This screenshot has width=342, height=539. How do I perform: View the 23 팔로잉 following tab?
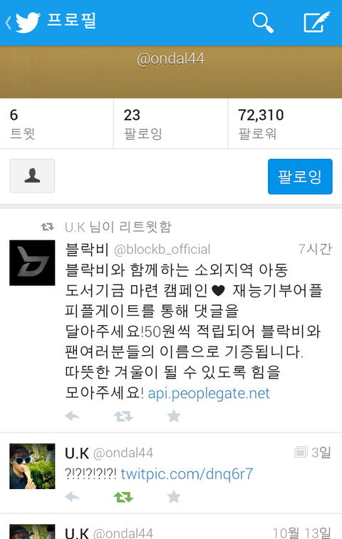(x=171, y=124)
